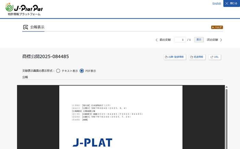The height and width of the screenshot is (149, 240).
Task: Select the 公報表示 tab label
Action: [37, 27]
